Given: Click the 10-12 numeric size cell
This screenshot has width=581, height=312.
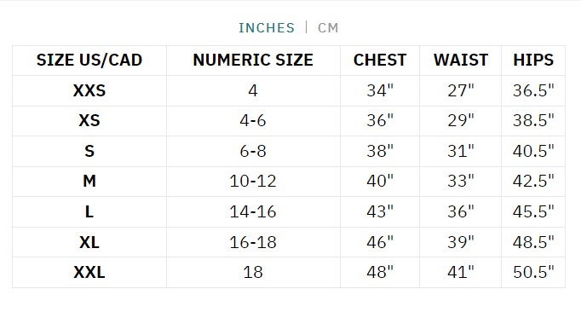Looking at the screenshot, I should pos(253,181).
